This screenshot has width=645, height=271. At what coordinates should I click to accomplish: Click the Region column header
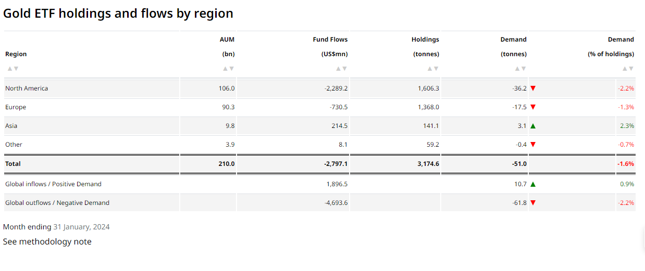tap(16, 54)
